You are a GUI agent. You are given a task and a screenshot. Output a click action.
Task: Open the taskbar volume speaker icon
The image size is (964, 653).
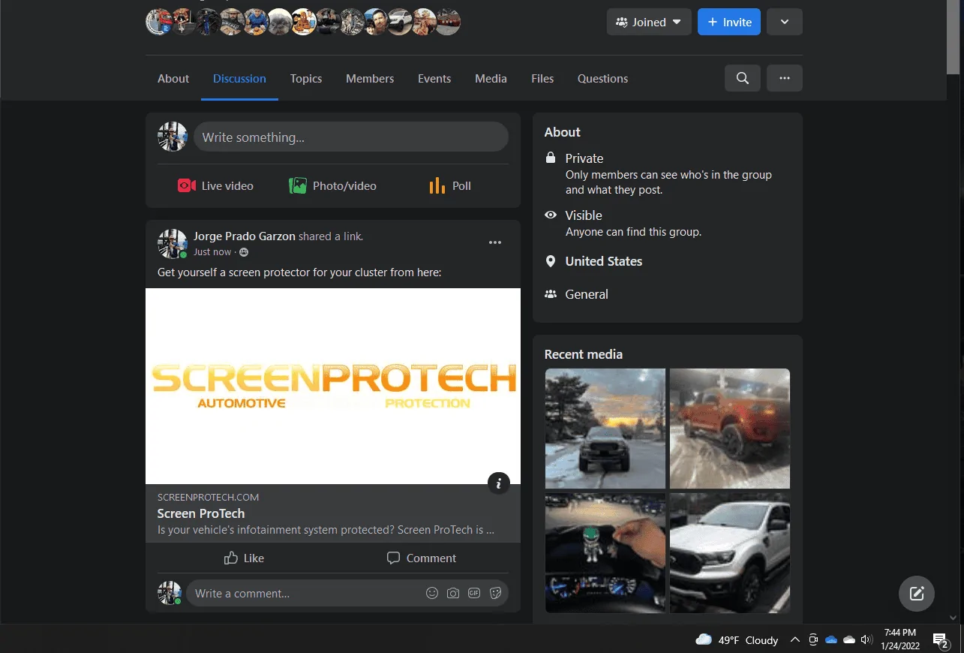point(866,639)
